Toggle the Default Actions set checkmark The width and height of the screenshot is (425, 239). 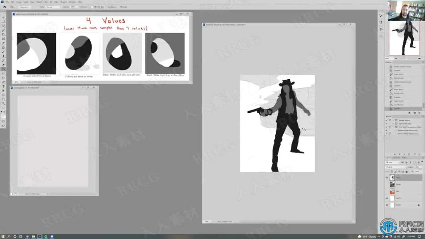386,120
